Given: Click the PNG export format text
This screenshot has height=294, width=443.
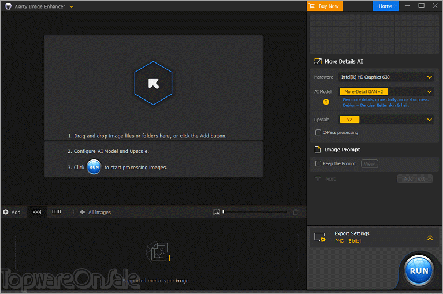Looking at the screenshot, I should (339, 241).
